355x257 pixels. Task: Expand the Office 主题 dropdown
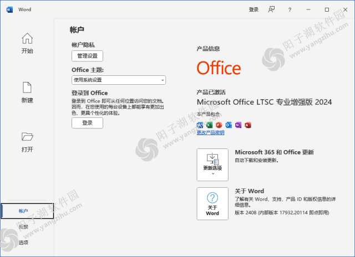(119, 80)
